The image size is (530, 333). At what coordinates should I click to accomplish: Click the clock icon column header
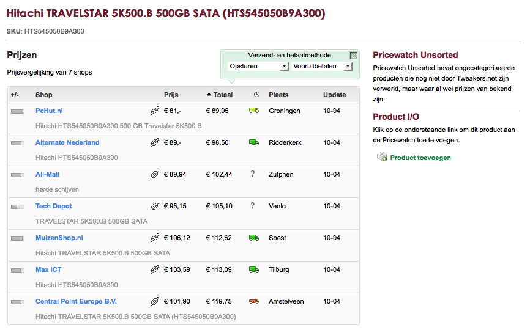[256, 95]
